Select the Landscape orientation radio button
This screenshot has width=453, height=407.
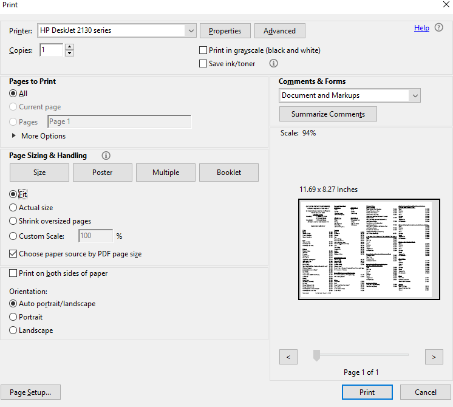click(x=14, y=330)
